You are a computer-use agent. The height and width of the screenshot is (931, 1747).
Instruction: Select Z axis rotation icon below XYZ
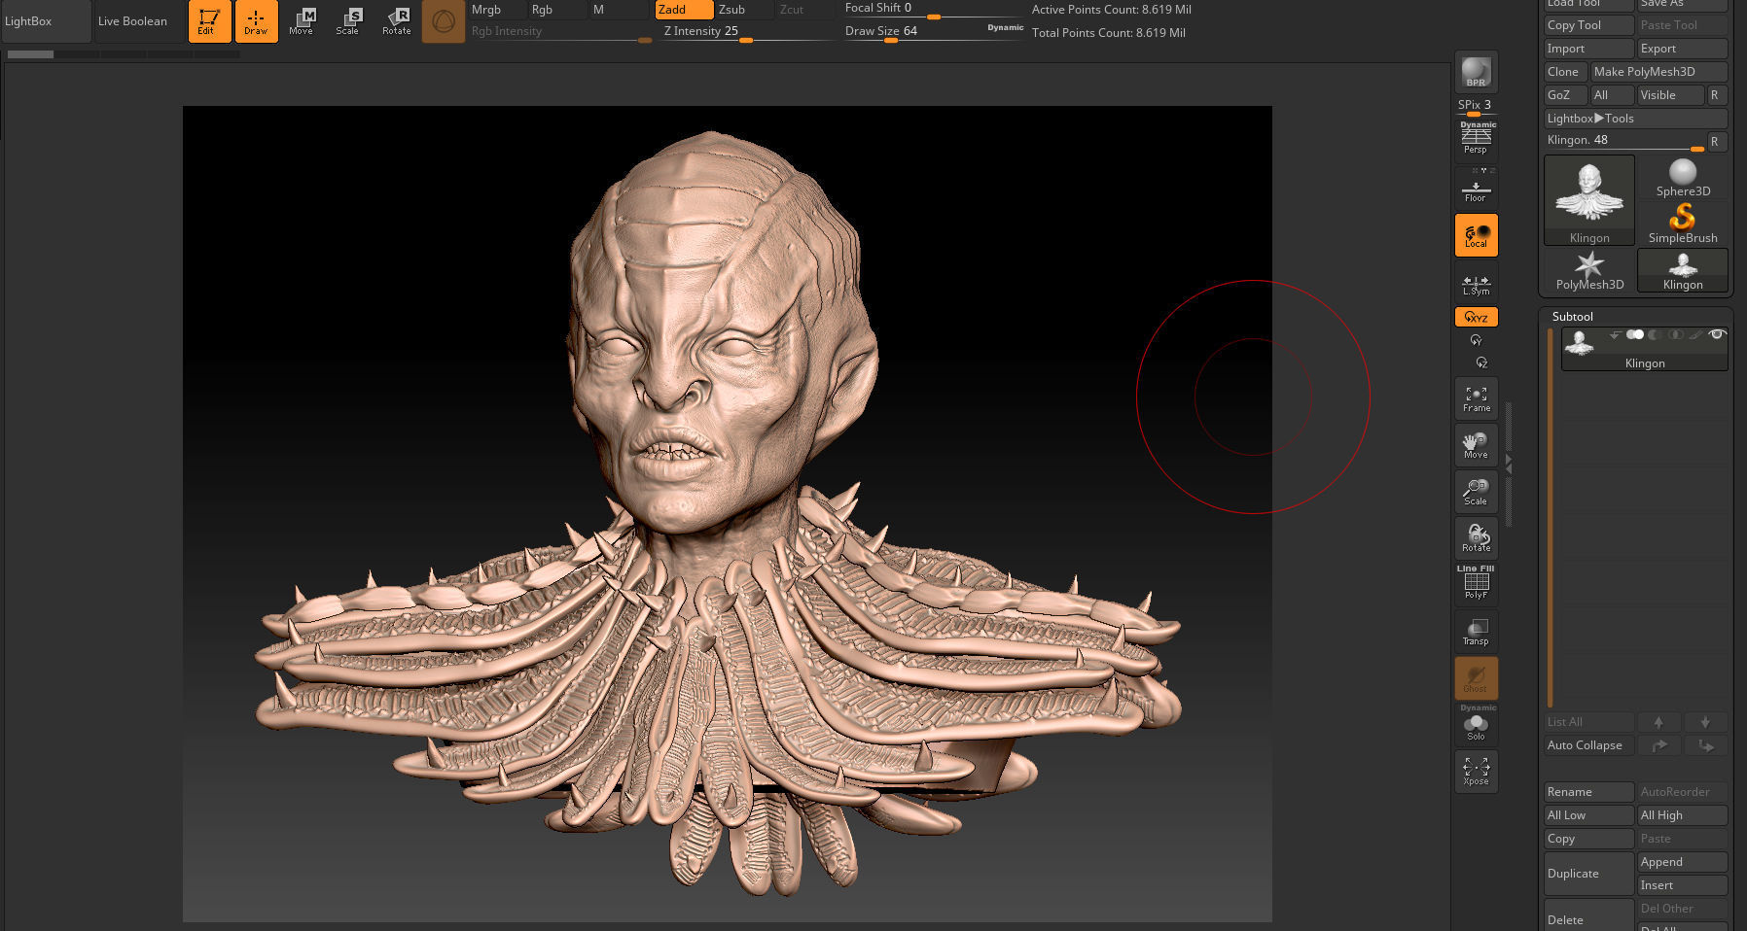1481,362
